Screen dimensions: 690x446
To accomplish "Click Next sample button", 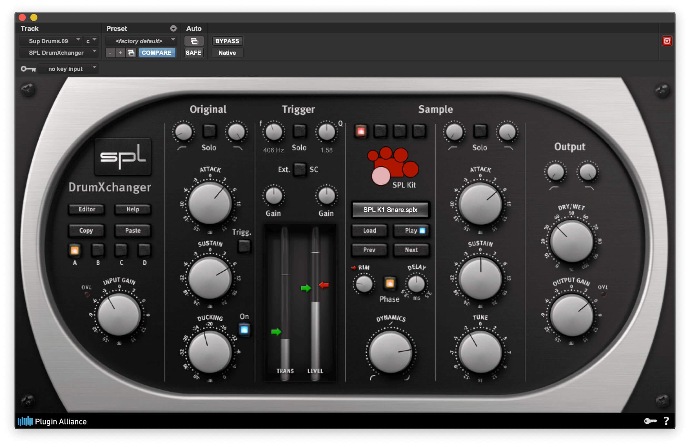I will tap(411, 250).
